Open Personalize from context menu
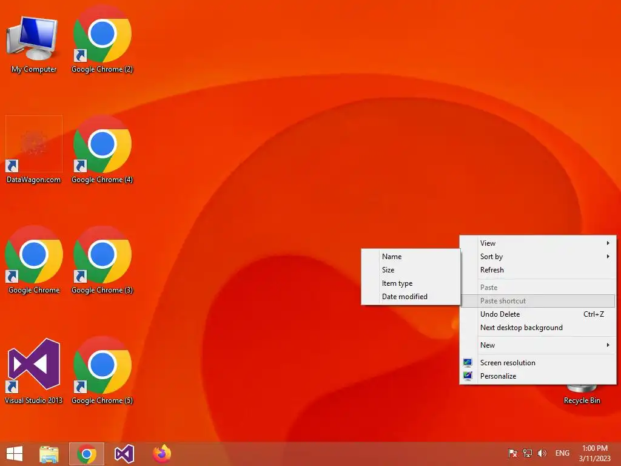 [x=538, y=376]
